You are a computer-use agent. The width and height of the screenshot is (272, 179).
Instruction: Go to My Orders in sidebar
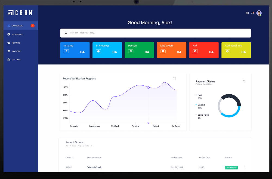17,34
